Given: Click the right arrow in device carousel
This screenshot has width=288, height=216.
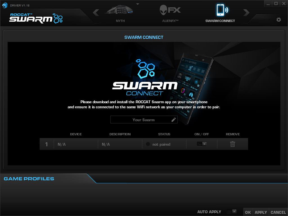Looking at the screenshot, I should click(246, 13).
